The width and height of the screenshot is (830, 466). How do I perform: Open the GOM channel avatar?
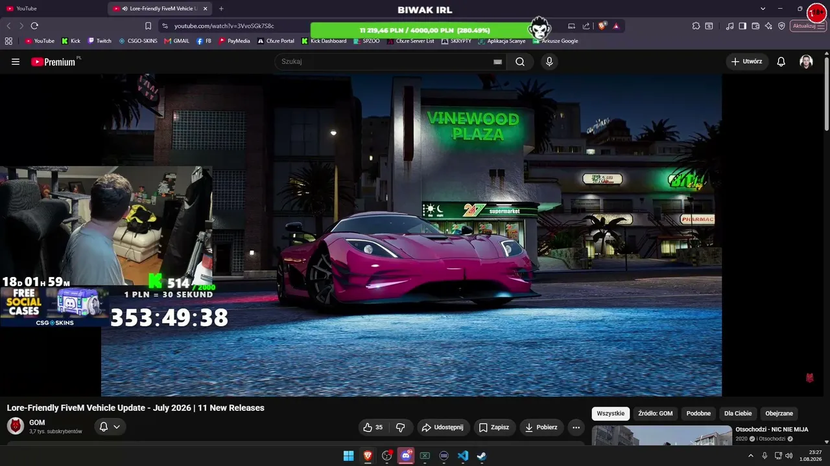[16, 426]
